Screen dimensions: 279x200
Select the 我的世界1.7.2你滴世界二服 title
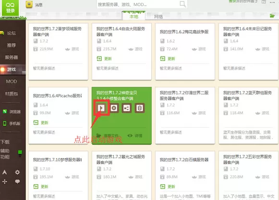click(x=184, y=95)
